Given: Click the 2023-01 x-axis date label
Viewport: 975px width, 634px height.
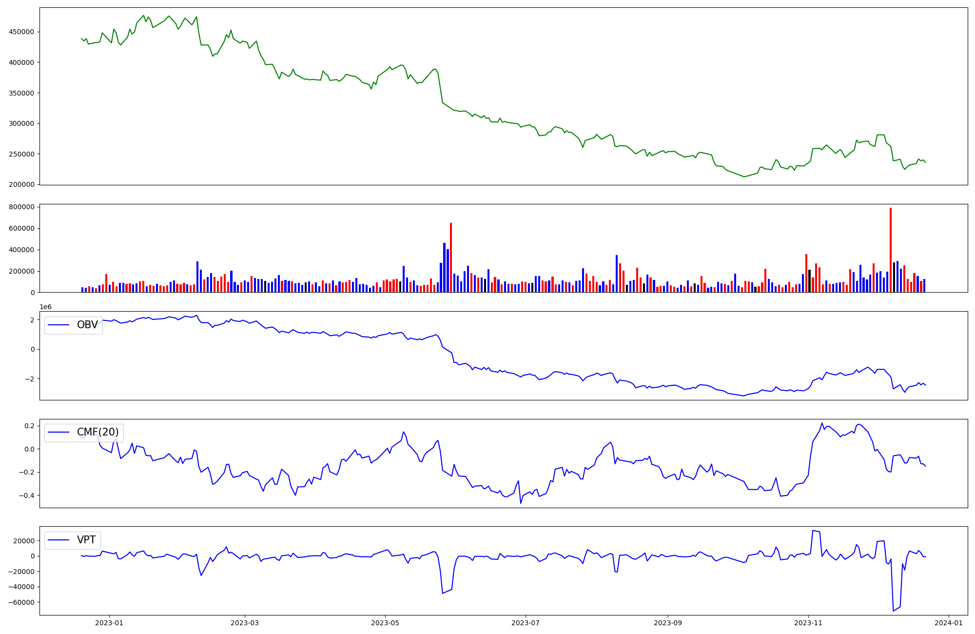Looking at the screenshot, I should (109, 622).
